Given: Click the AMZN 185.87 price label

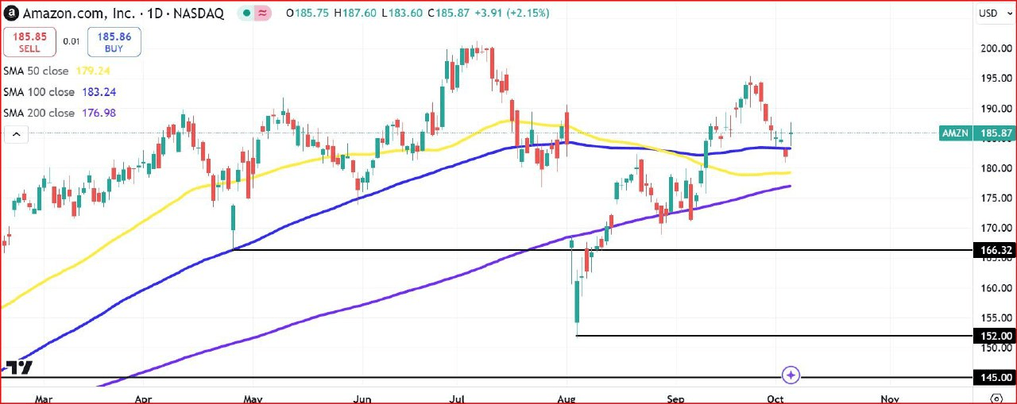Looking at the screenshot, I should (976, 133).
